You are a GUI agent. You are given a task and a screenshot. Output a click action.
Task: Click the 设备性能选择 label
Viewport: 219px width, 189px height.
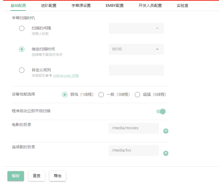(23, 94)
